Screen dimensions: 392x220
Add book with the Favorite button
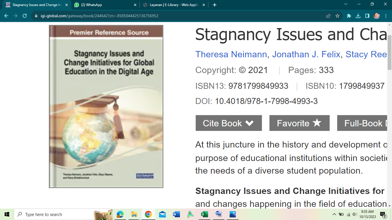click(299, 123)
